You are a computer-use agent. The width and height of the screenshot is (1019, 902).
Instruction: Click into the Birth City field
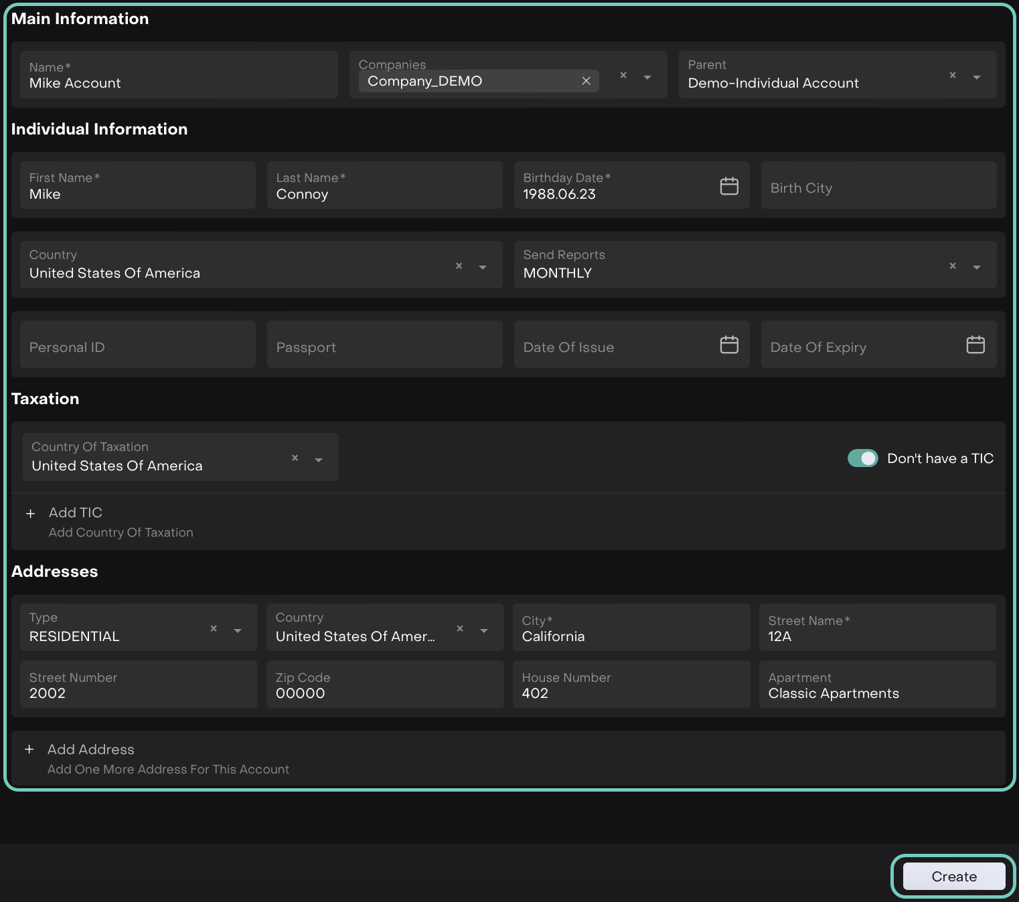[878, 187]
